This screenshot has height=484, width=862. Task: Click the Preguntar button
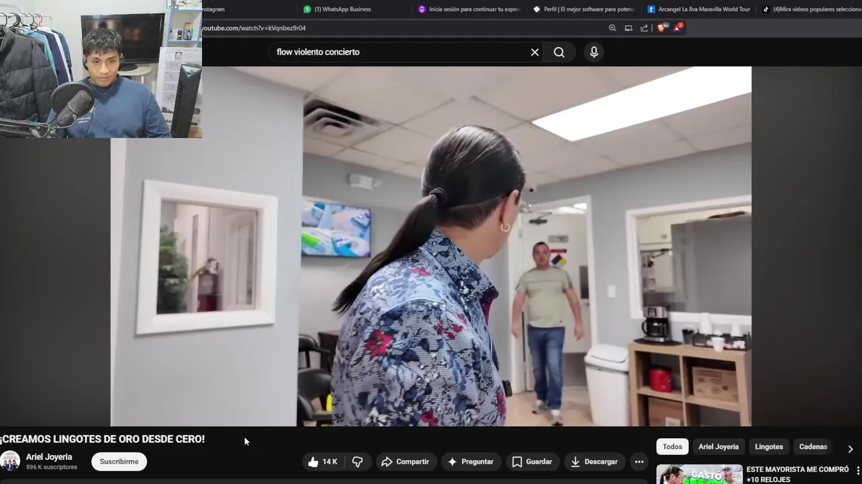pyautogui.click(x=470, y=462)
